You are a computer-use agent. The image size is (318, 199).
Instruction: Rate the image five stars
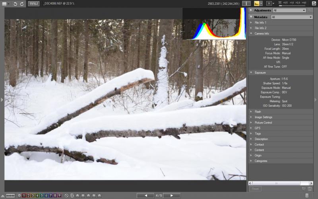(99, 195)
